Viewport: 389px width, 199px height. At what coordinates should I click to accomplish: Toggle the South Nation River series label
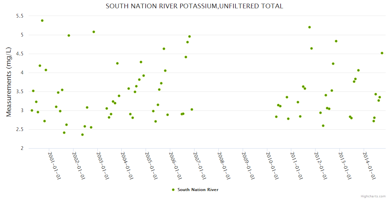[x=198, y=190]
